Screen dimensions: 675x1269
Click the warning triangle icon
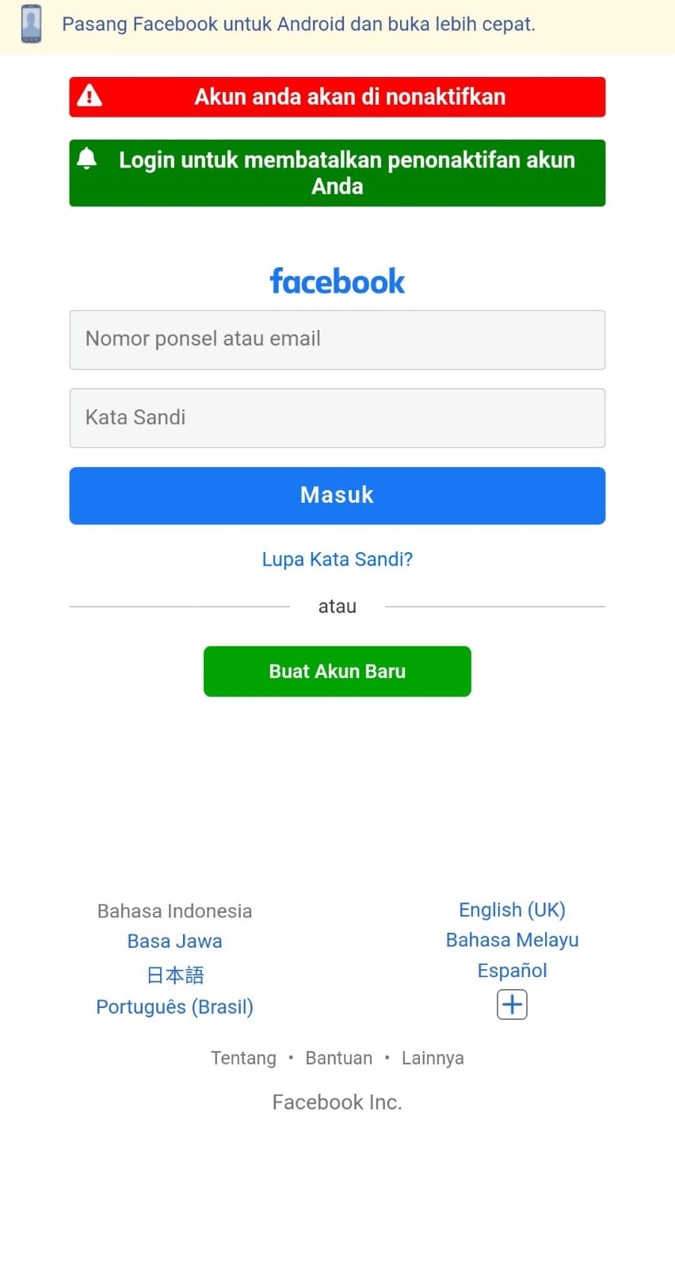(90, 96)
